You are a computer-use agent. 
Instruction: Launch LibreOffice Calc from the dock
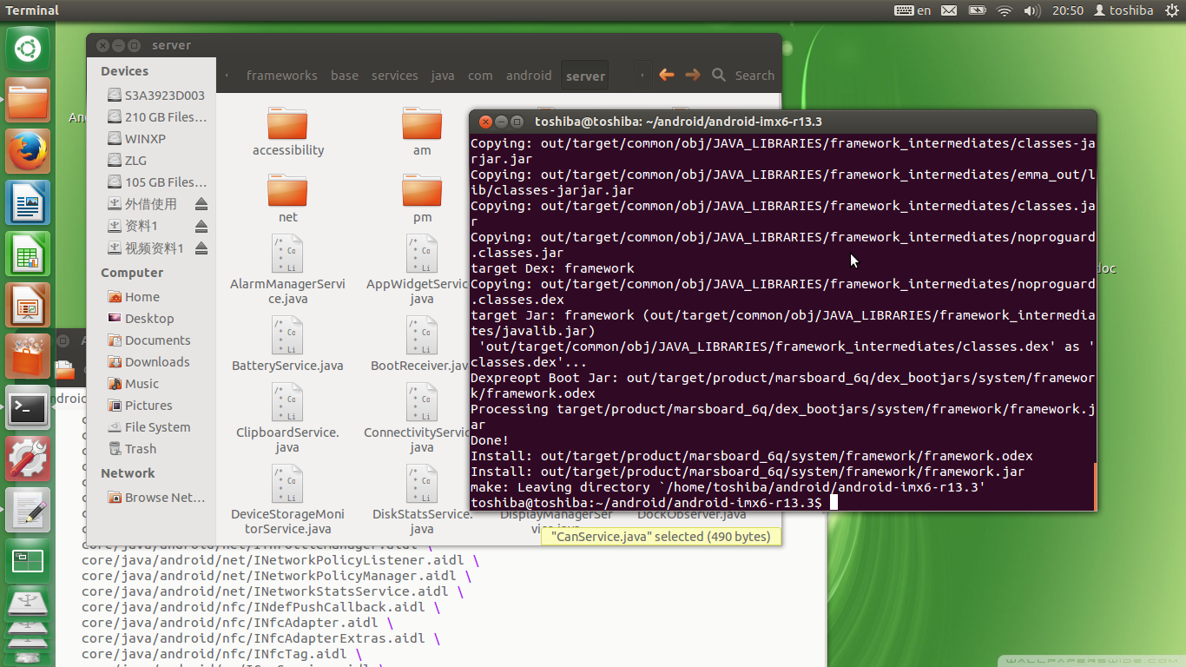[28, 254]
